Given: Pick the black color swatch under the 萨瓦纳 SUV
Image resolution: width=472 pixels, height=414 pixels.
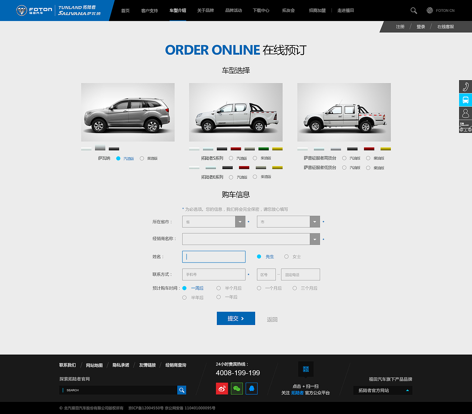Looking at the screenshot, I should tap(114, 149).
